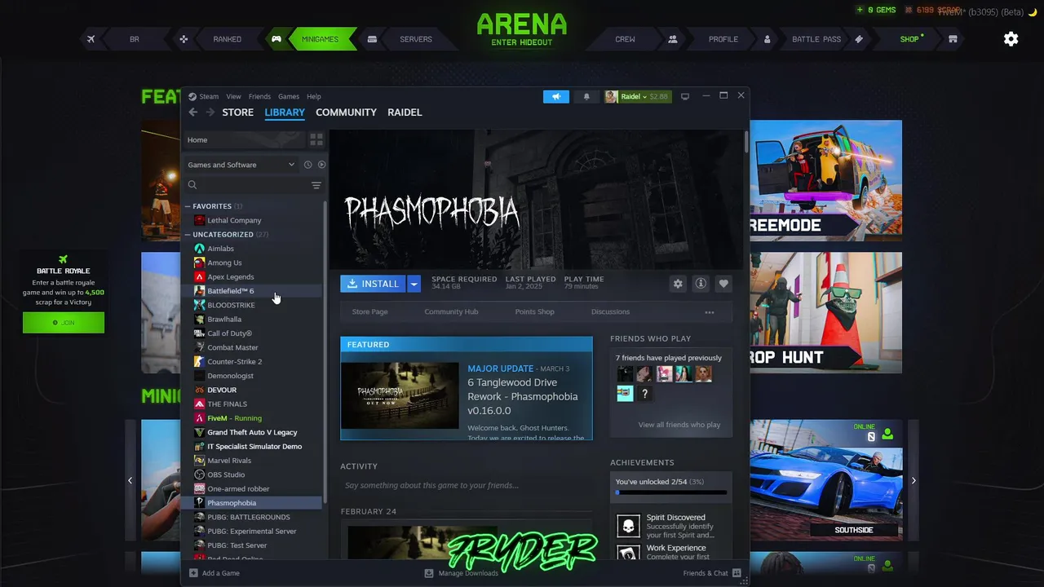The height and width of the screenshot is (587, 1044).
Task: Click the library game list scrollbar
Action: pyautogui.click(x=325, y=351)
